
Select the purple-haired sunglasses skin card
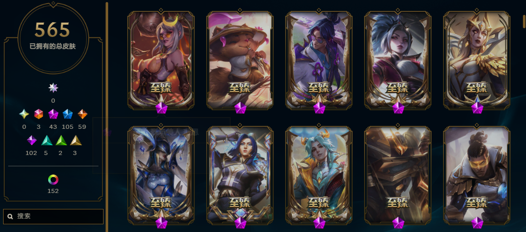tap(319, 61)
